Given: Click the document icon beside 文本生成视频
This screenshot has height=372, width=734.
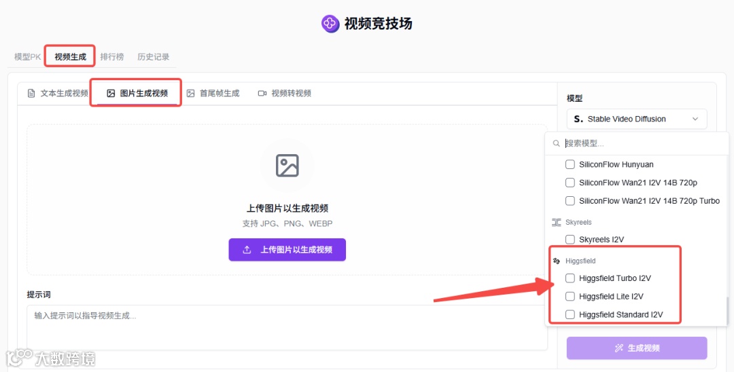Looking at the screenshot, I should [x=31, y=94].
